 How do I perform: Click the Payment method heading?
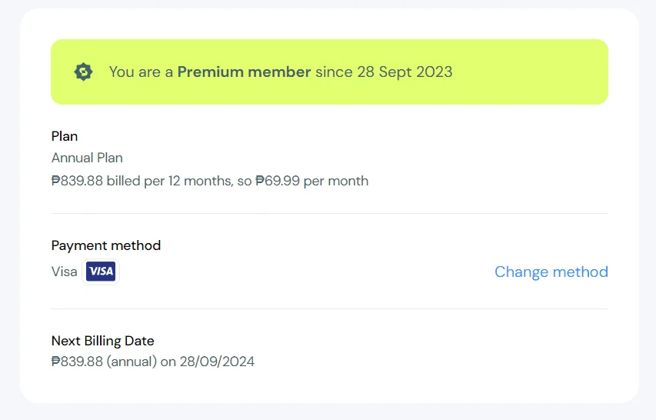click(x=106, y=245)
